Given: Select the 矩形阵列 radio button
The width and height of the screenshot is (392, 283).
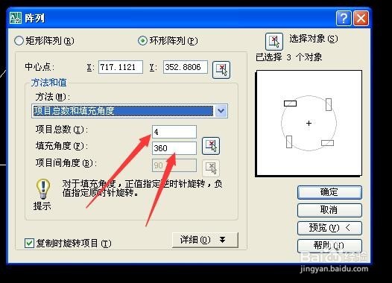Looking at the screenshot, I should [x=19, y=40].
